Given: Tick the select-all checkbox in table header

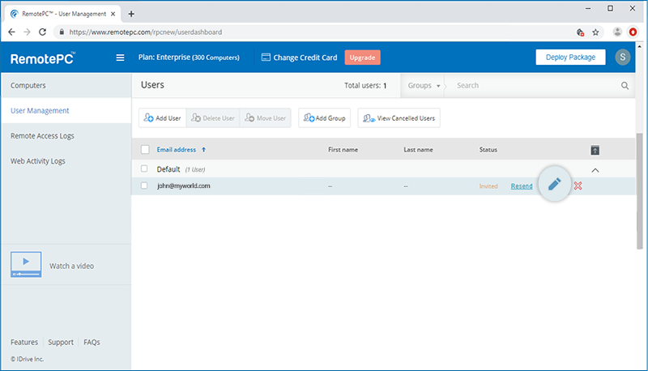Looking at the screenshot, I should click(145, 149).
